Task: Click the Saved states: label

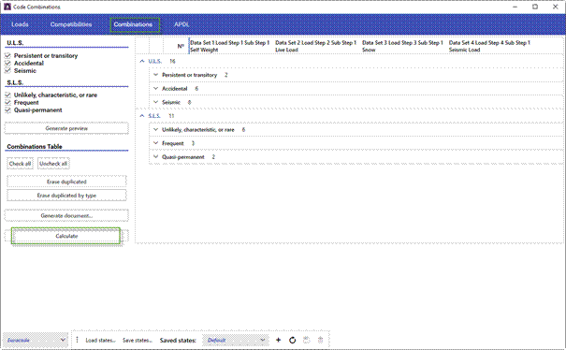Action: pyautogui.click(x=178, y=341)
